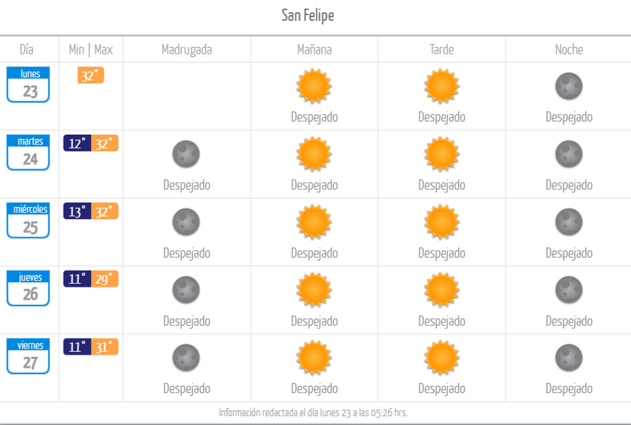This screenshot has height=425, width=631.
Task: Click the 12° min temperature badge for martes
Action: pyautogui.click(x=78, y=143)
